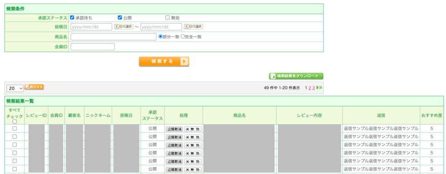Click 公開取消 in the first result row

pos(174,129)
